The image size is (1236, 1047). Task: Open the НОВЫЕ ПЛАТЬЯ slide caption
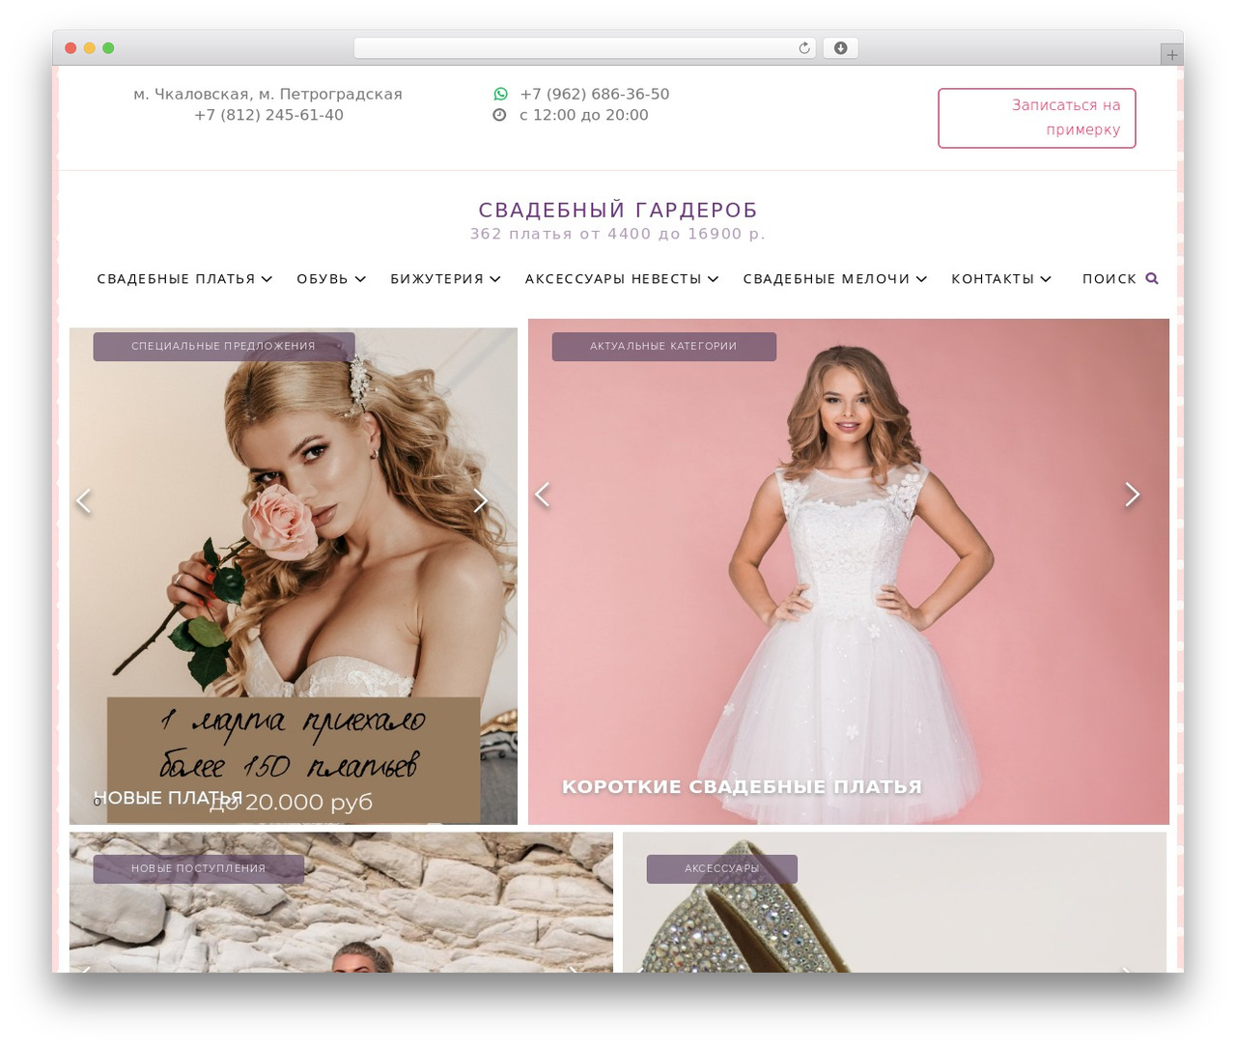[168, 798]
